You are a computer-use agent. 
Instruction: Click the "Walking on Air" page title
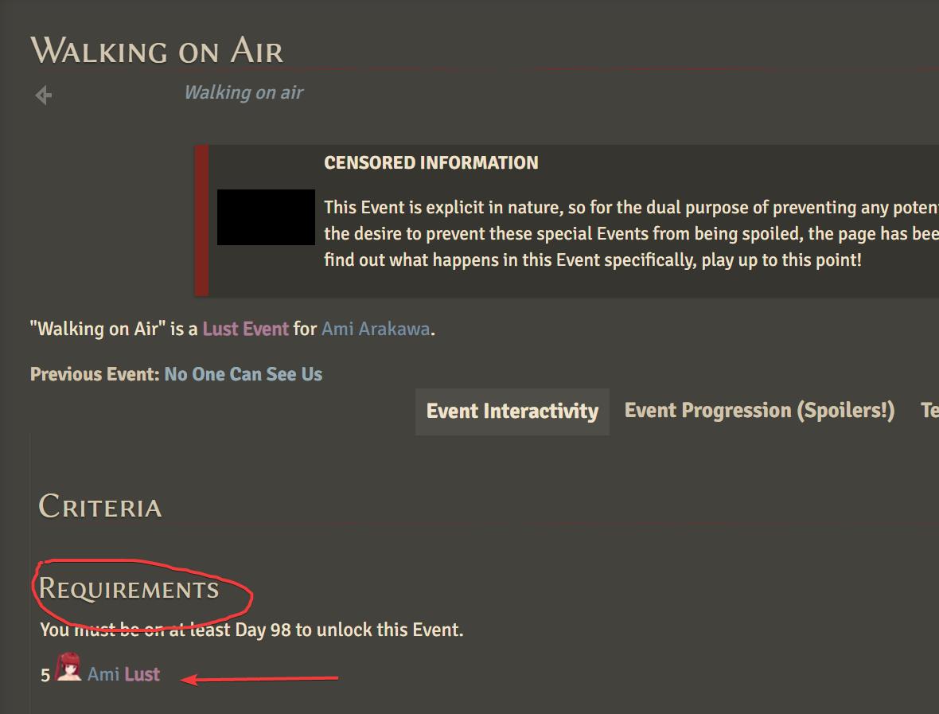(157, 52)
